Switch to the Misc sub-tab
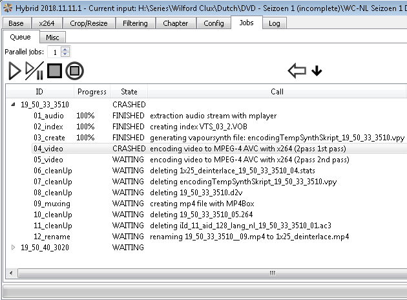This screenshot has width=407, height=300. [52, 37]
